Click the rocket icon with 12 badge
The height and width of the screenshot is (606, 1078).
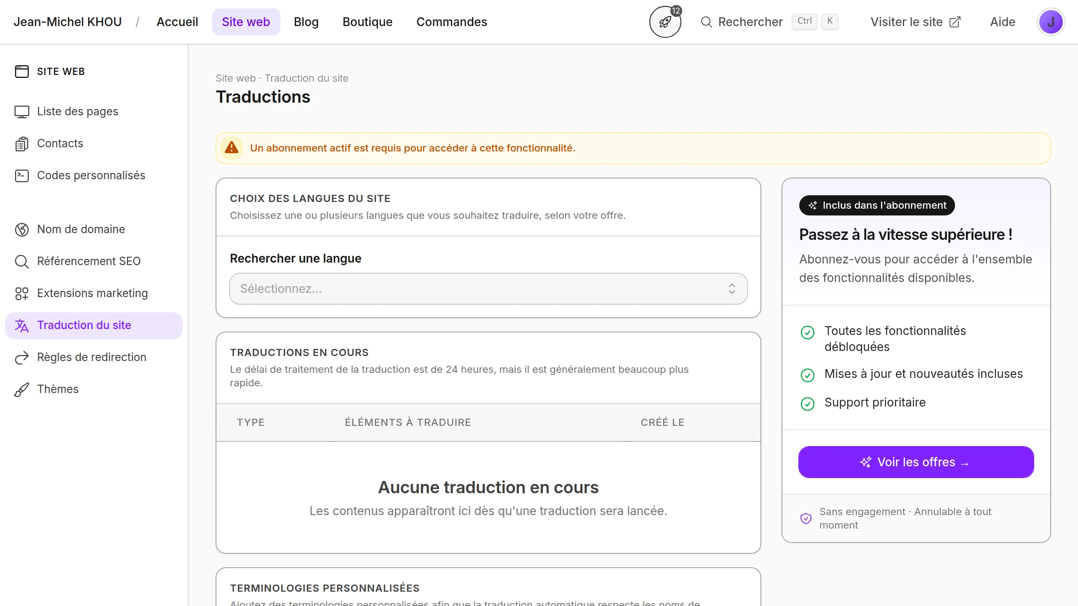(x=665, y=22)
